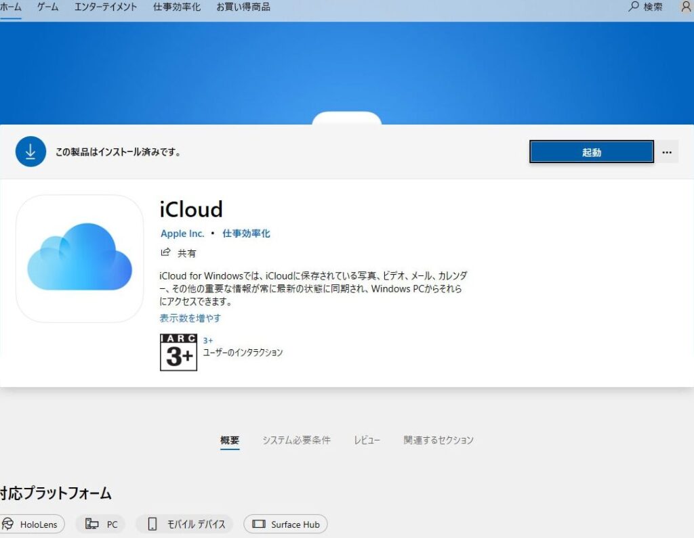The height and width of the screenshot is (538, 694).
Task: Click the IARC 3+ rating badge
Action: (178, 353)
